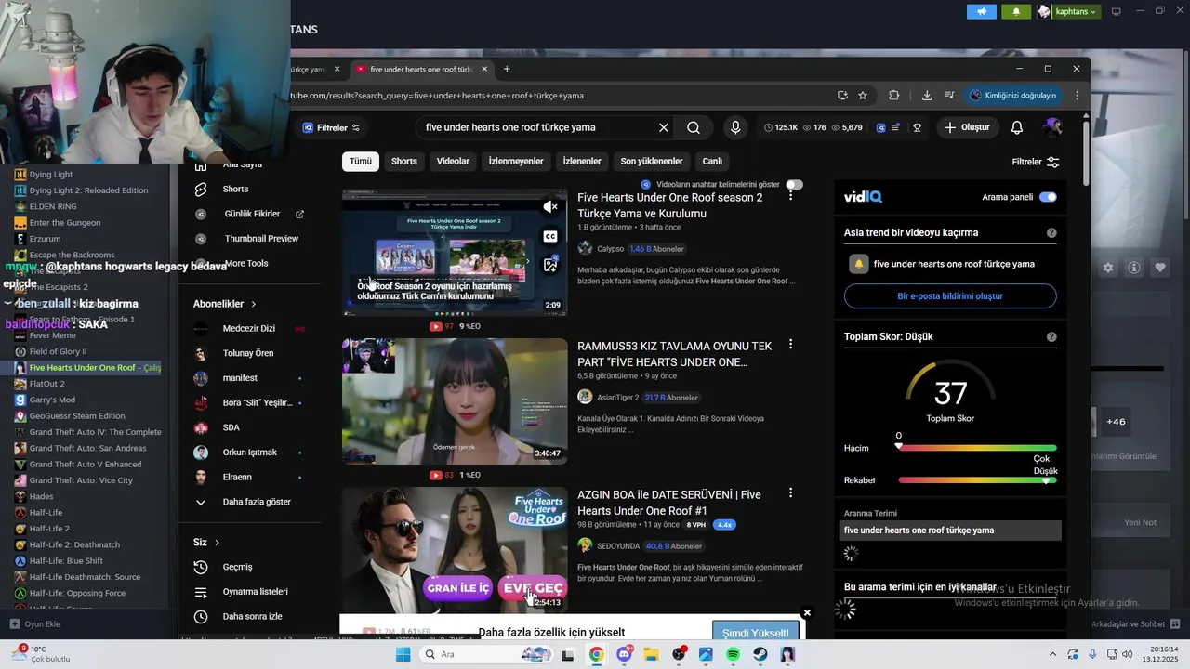Open Chrome extensions puzzle icon
This screenshot has height=669, width=1190.
coord(894,95)
